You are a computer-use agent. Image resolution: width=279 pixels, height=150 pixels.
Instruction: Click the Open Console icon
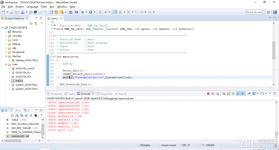pyautogui.click(x=262, y=94)
